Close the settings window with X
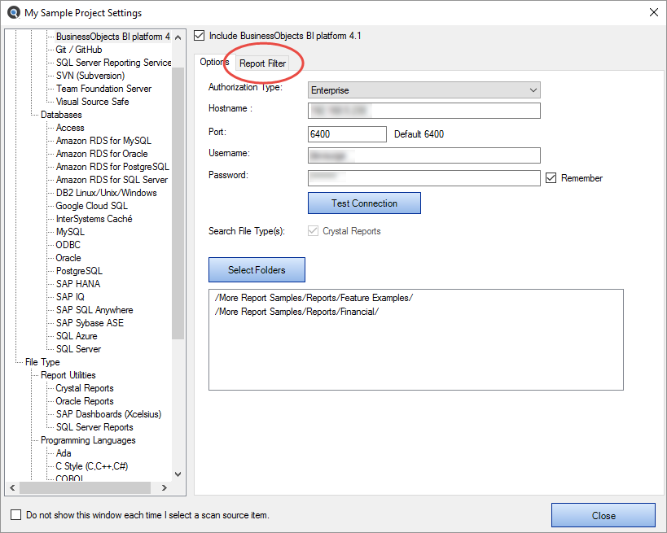The image size is (667, 533). pyautogui.click(x=654, y=12)
